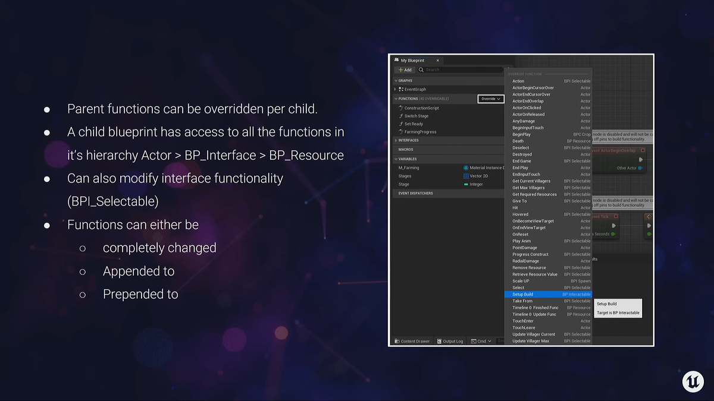This screenshot has width=714, height=401.
Task: Choose Destroyed override
Action: coord(548,154)
